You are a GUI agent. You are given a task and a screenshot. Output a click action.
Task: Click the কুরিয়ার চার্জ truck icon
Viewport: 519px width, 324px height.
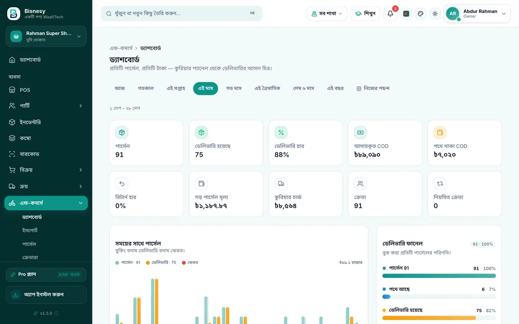coord(281,183)
